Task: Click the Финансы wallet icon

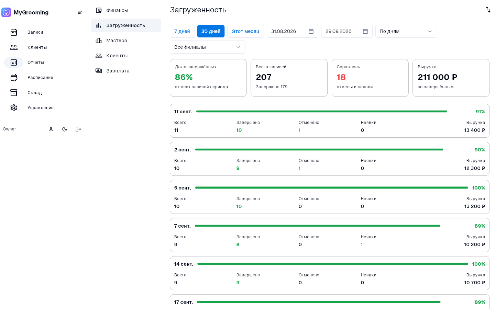Action: click(x=99, y=10)
